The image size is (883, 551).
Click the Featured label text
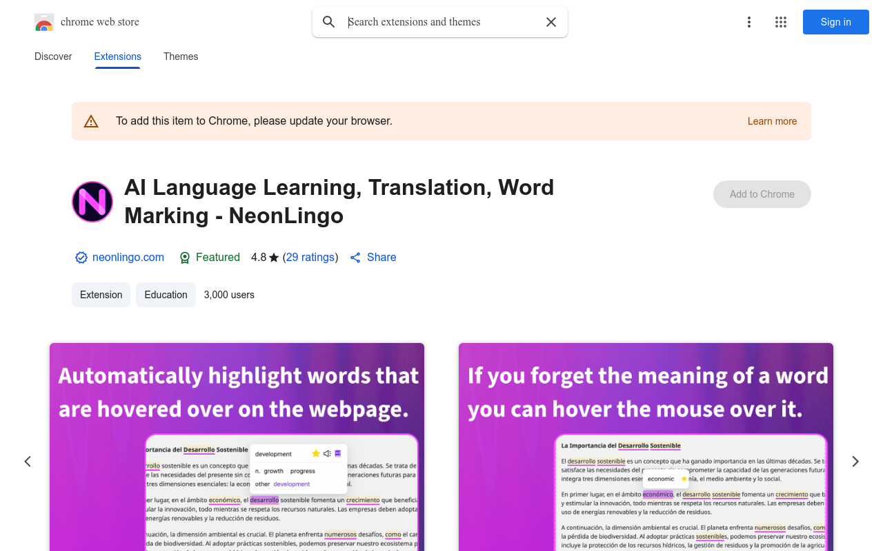(218, 257)
